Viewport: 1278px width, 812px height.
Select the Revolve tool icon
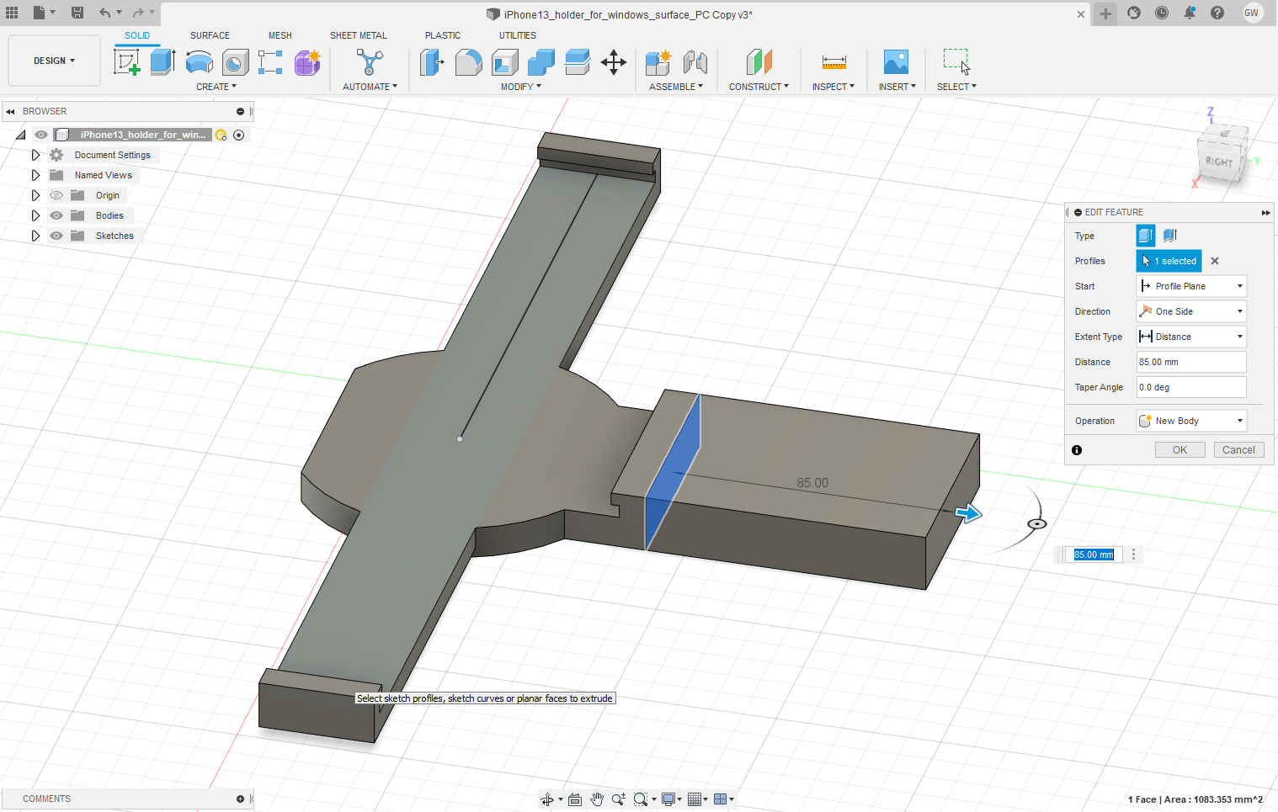coord(199,62)
